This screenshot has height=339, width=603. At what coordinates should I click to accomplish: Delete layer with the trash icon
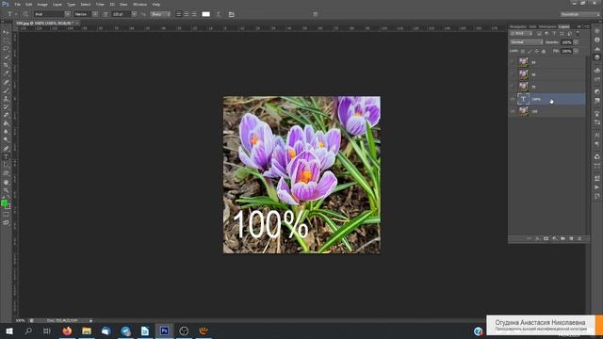tap(579, 238)
